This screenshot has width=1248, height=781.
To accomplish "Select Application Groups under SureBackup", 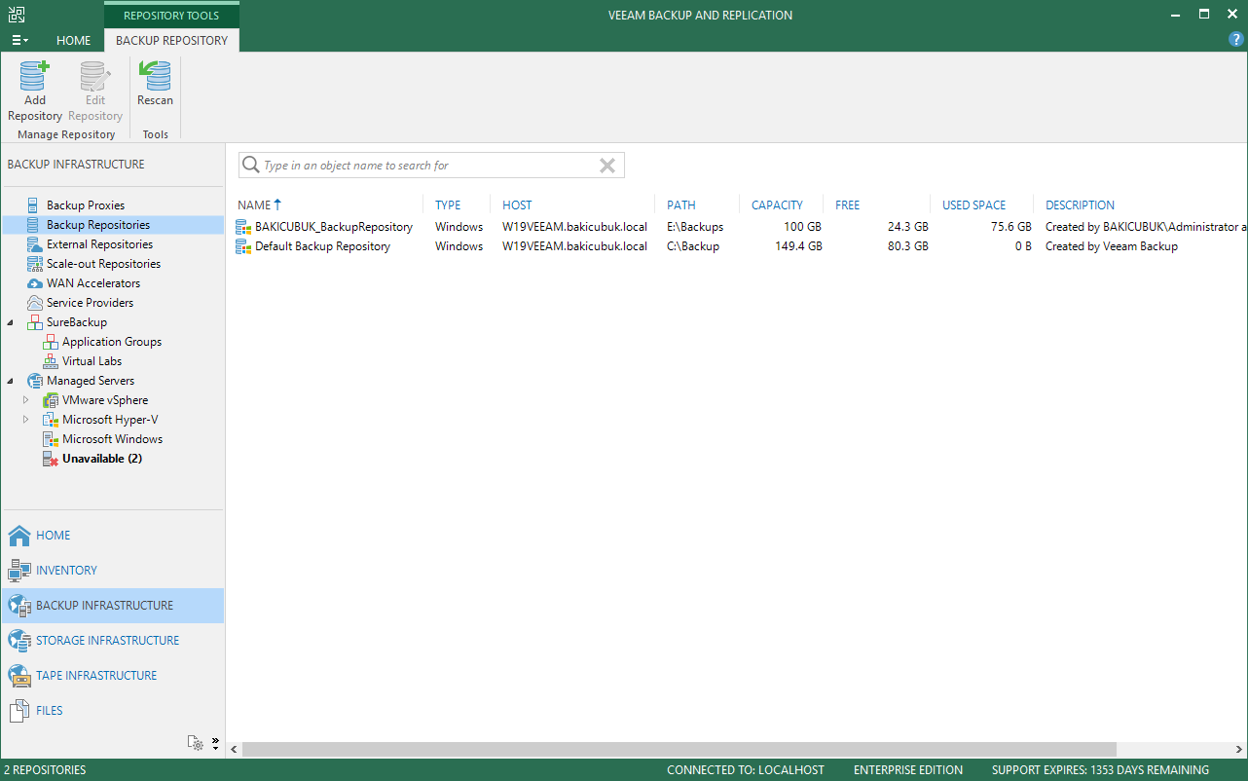I will (112, 342).
